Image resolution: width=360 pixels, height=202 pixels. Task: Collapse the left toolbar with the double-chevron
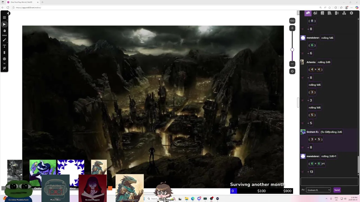point(8,13)
